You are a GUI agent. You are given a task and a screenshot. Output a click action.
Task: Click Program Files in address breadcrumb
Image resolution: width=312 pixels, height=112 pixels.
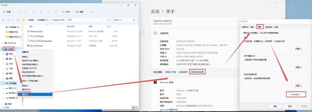click(x=58, y=20)
